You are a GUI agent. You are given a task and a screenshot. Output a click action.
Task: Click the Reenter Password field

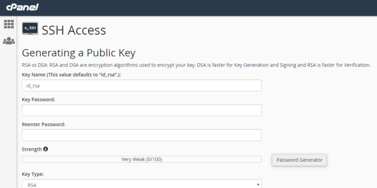pos(141,135)
